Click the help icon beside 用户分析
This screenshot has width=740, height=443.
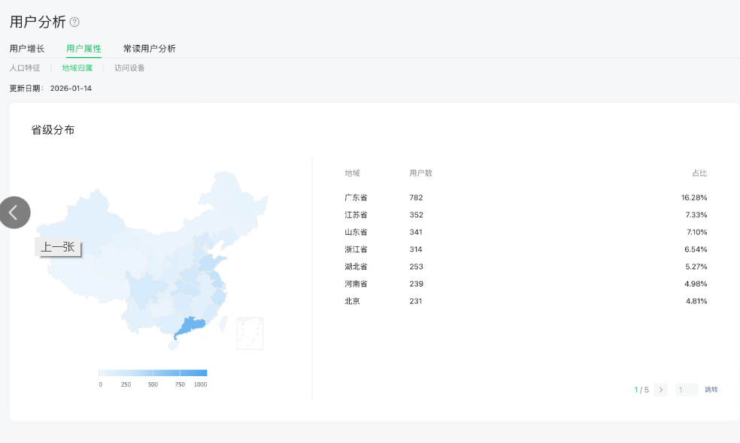(x=74, y=23)
